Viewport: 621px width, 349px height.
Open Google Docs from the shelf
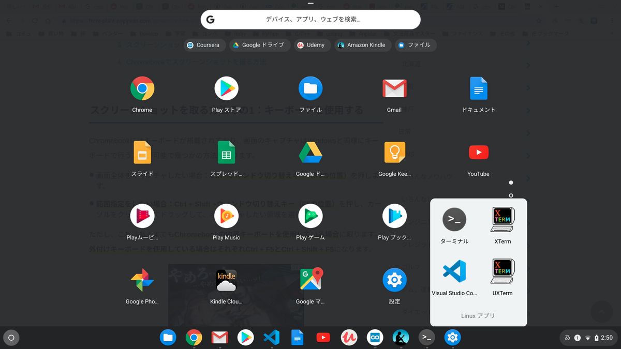[x=298, y=338]
